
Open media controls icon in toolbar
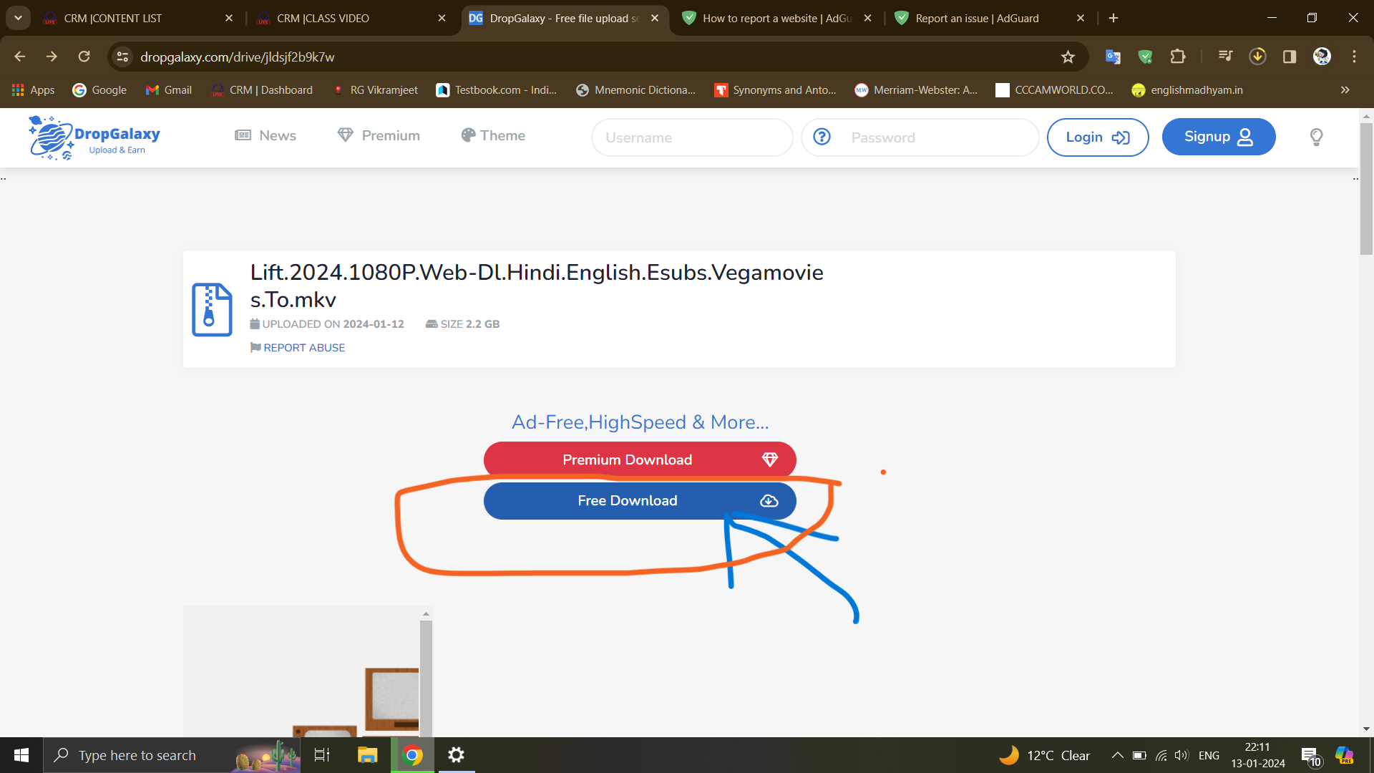click(1225, 57)
